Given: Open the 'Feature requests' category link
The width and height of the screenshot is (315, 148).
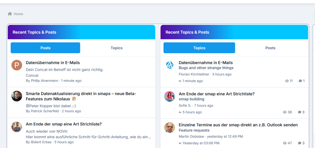Looking at the screenshot, I should pos(194,130).
